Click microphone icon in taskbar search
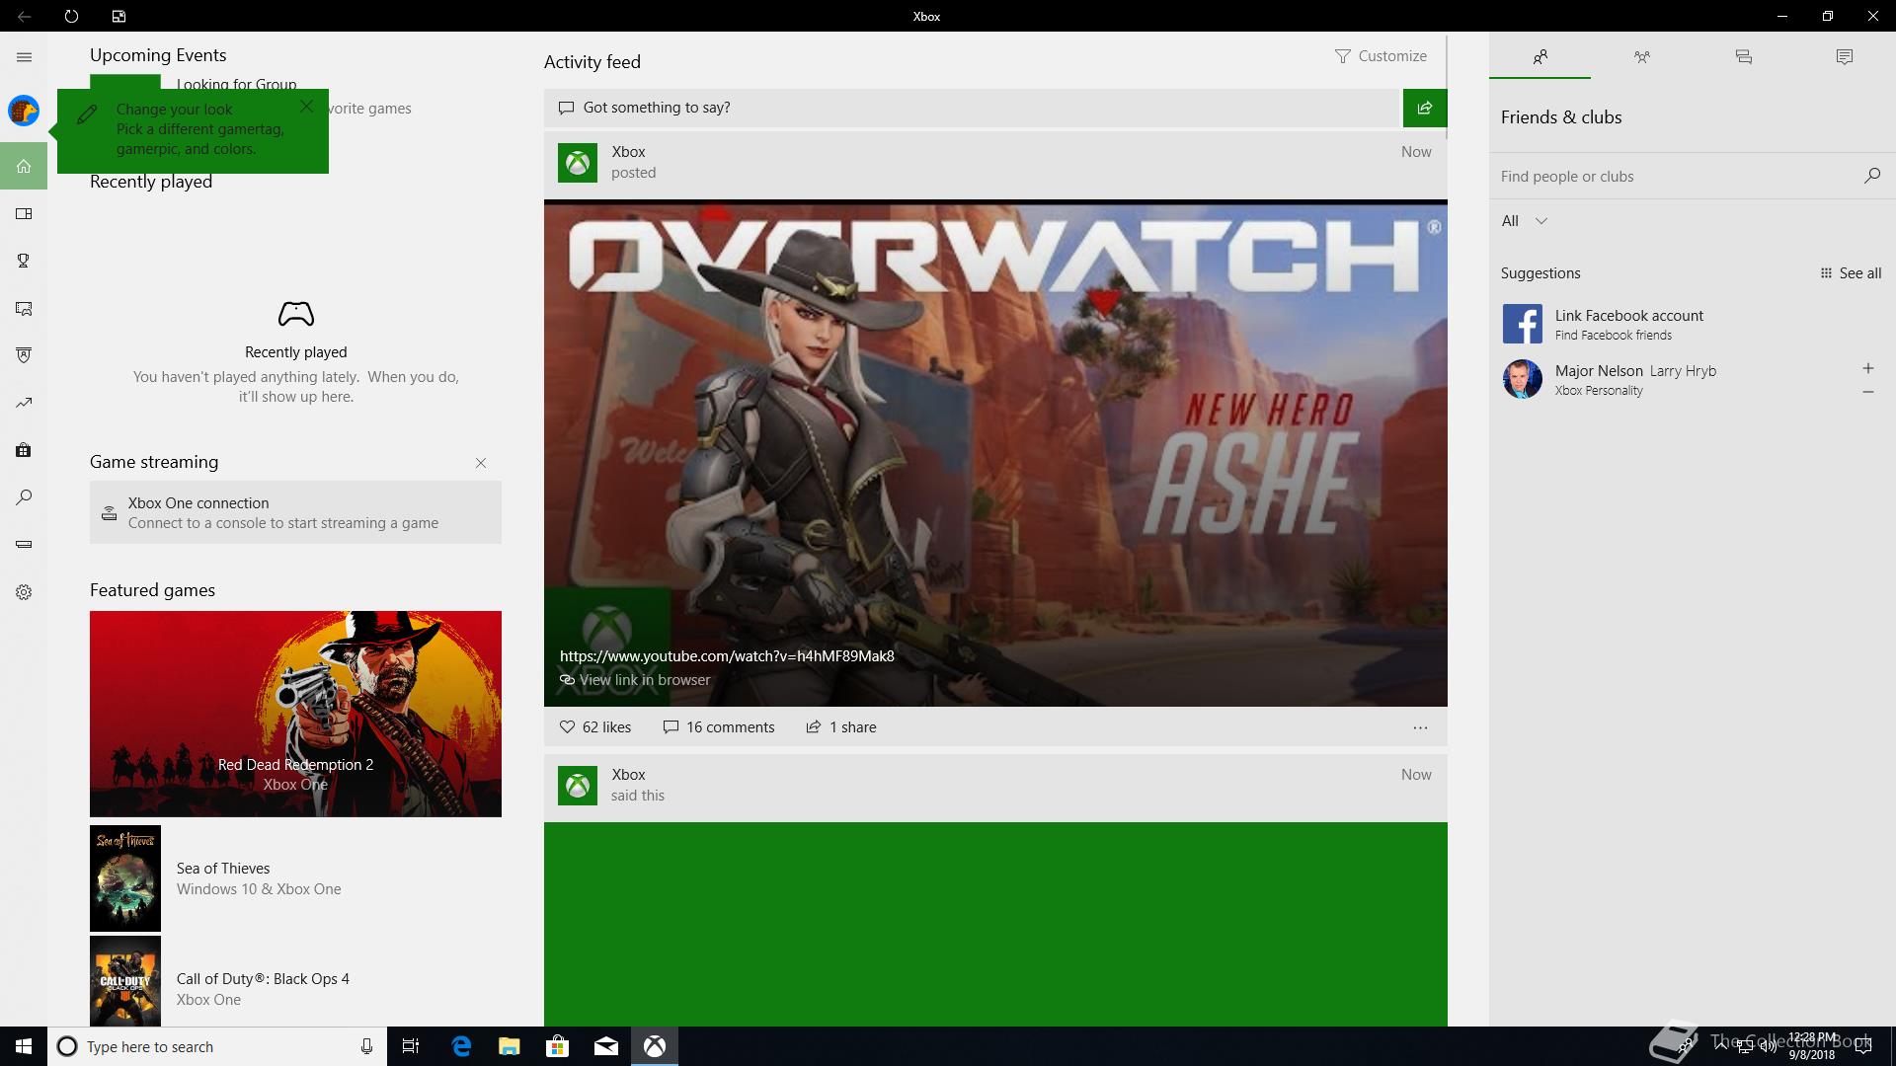 366,1046
